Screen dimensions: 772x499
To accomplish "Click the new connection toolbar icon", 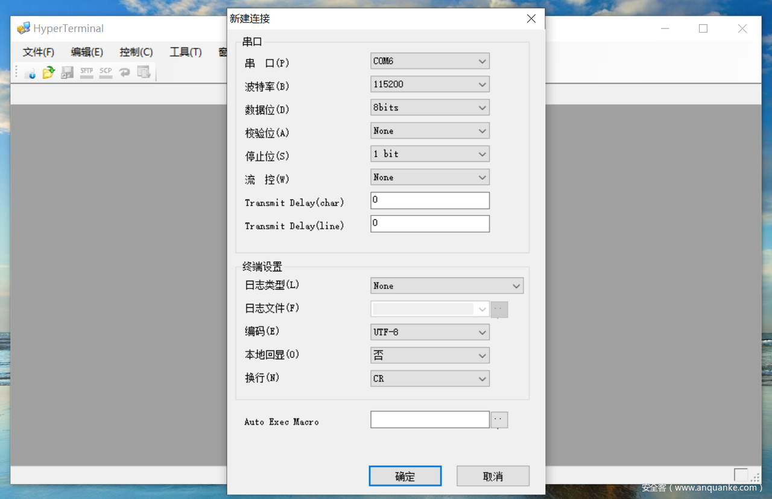I will pos(30,72).
